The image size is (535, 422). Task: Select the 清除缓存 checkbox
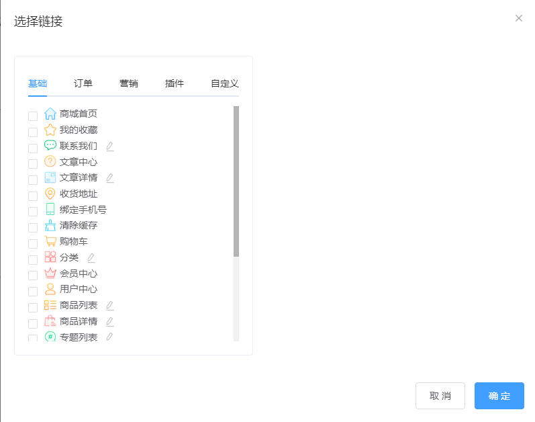33,228
